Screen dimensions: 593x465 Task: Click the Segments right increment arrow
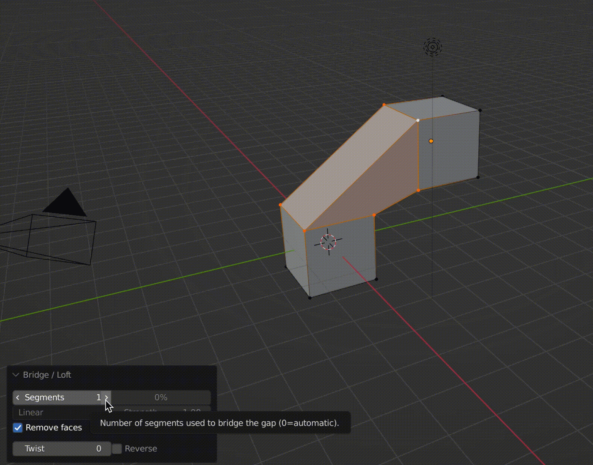pyautogui.click(x=106, y=397)
